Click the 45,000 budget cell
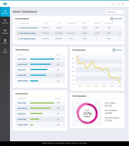This screenshot has width=129, height=146. coord(85,33)
